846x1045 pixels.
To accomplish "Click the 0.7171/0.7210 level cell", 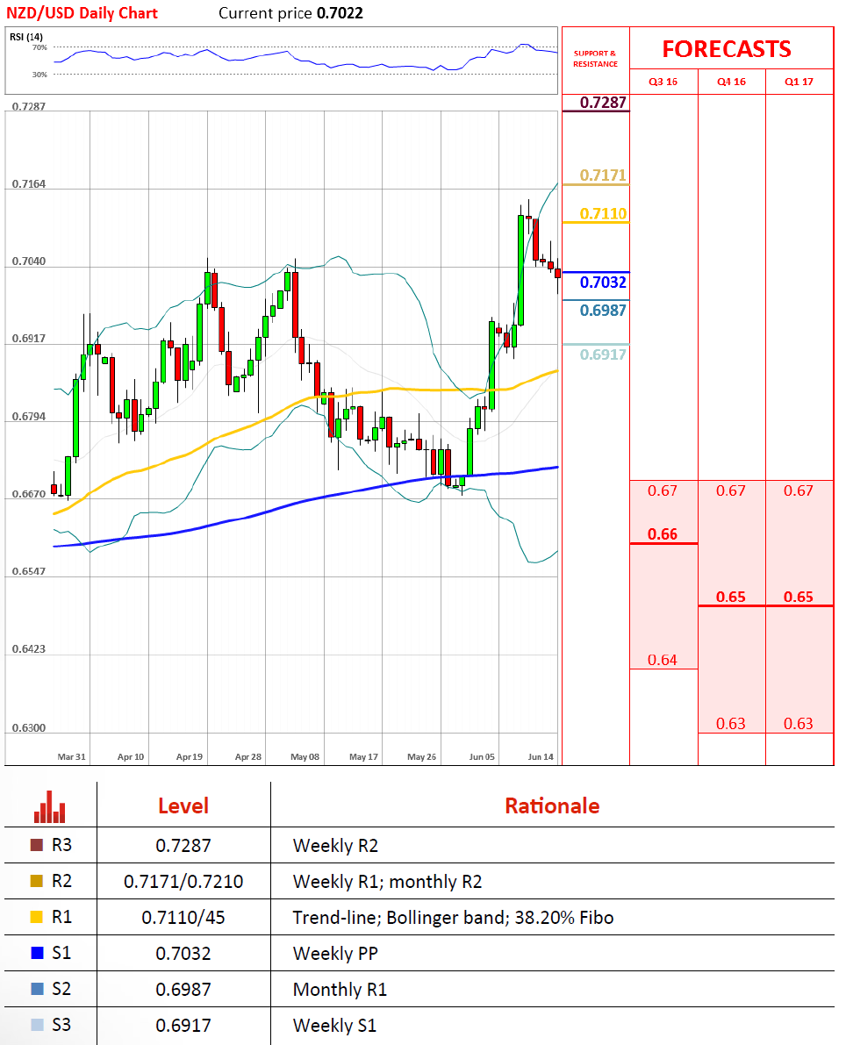I will [183, 882].
